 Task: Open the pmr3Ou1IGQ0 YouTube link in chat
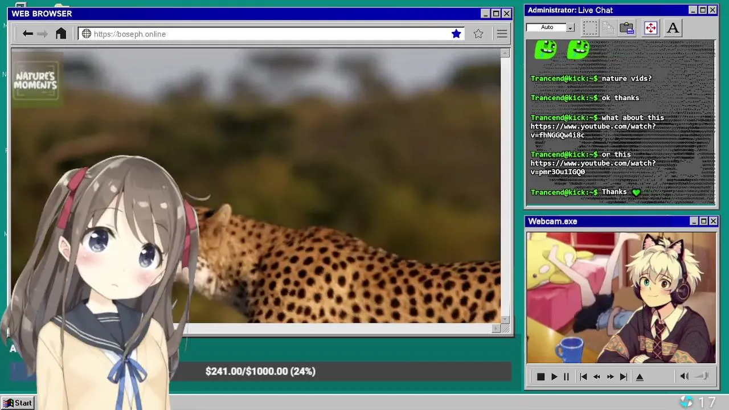593,167
